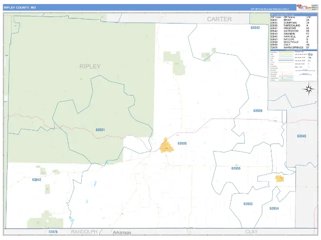Click the Business Reference Edition subtitle
Viewport: 321px width, 240px height.
[270, 9]
